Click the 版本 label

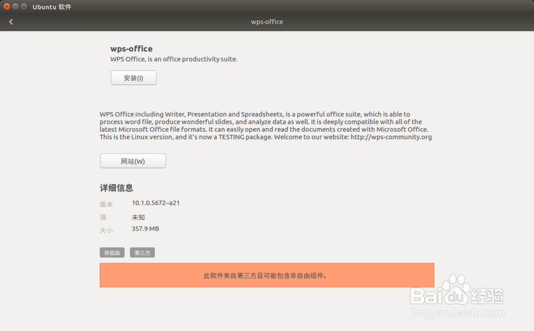point(106,204)
